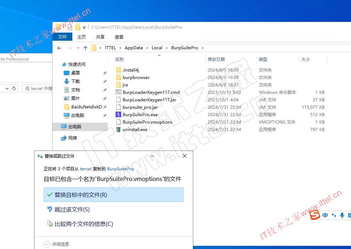Select 快速访问 in the navigation pane

pyautogui.click(x=77, y=64)
